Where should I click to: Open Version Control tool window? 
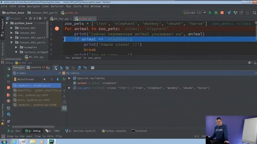click(80, 131)
